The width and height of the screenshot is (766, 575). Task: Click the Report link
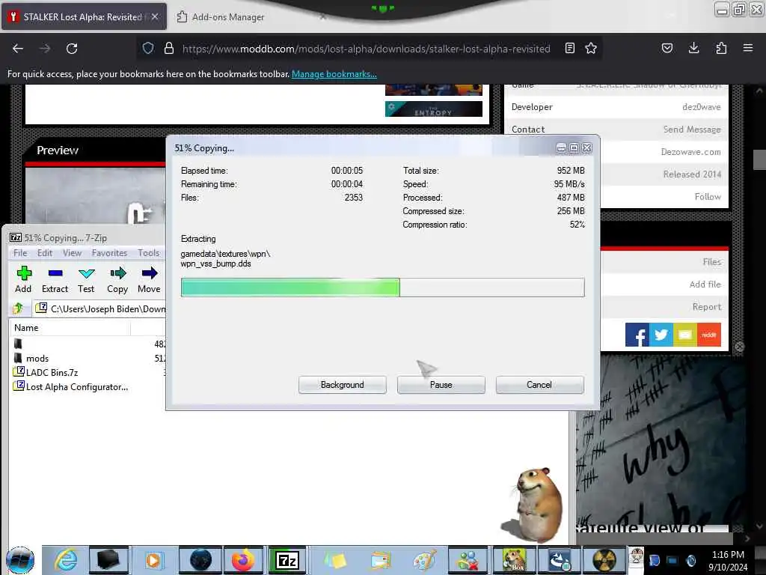tap(706, 306)
